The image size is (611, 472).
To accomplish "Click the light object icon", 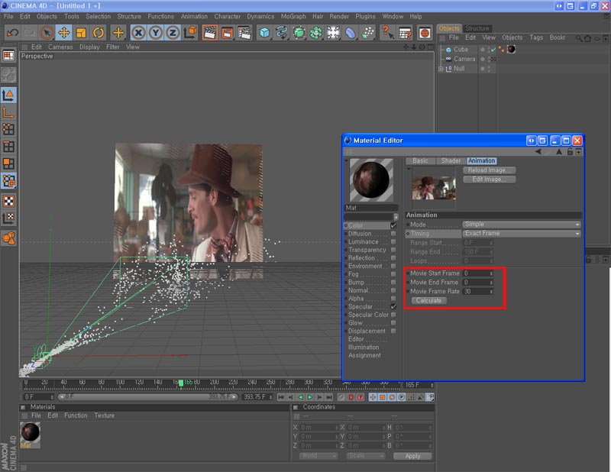I will [333, 33].
